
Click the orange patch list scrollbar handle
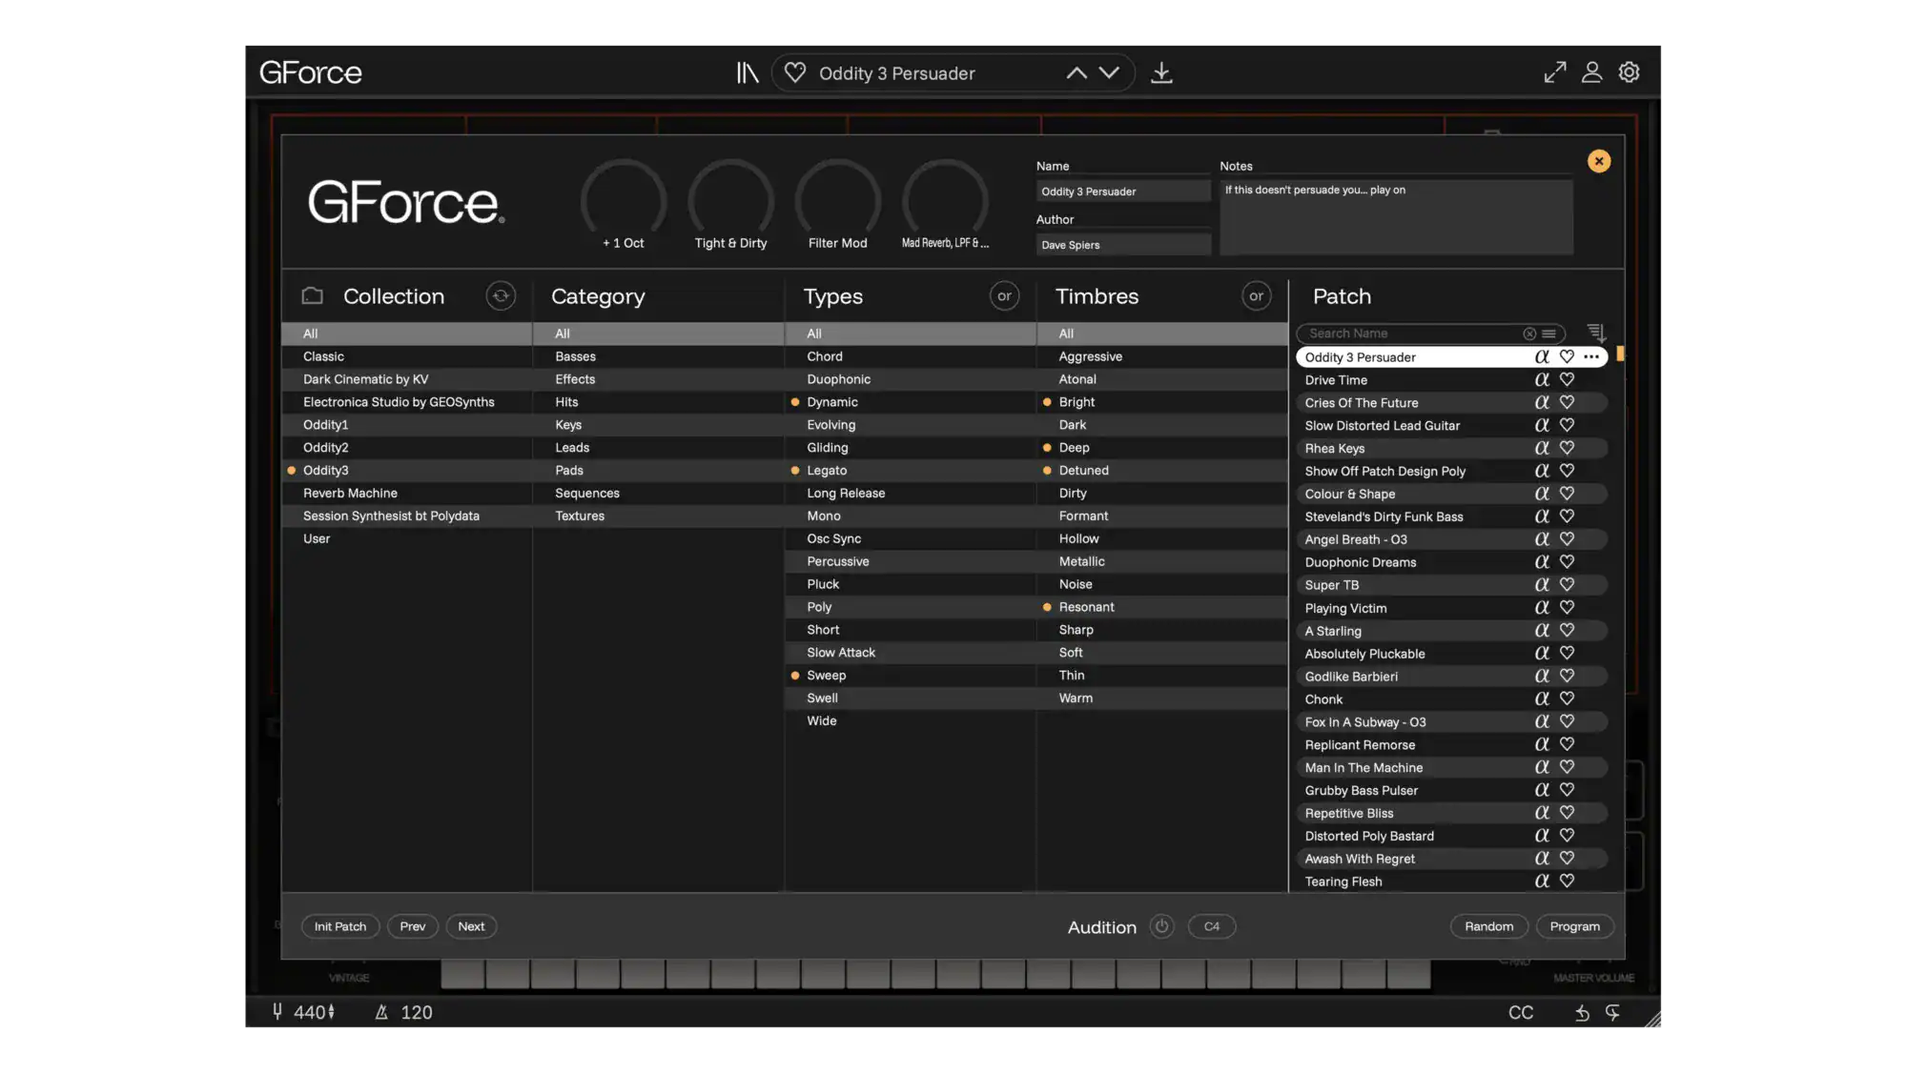1620,354
